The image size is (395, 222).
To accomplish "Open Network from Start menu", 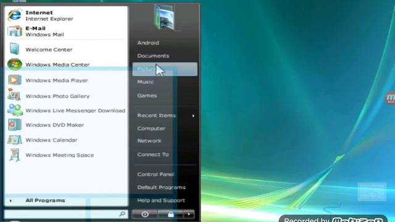I will coord(149,141).
